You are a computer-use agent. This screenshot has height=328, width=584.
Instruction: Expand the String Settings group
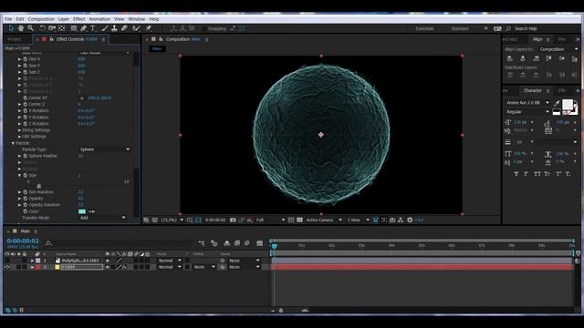pos(19,130)
